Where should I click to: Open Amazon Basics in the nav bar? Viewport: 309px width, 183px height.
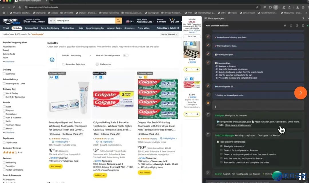pyautogui.click(x=114, y=28)
